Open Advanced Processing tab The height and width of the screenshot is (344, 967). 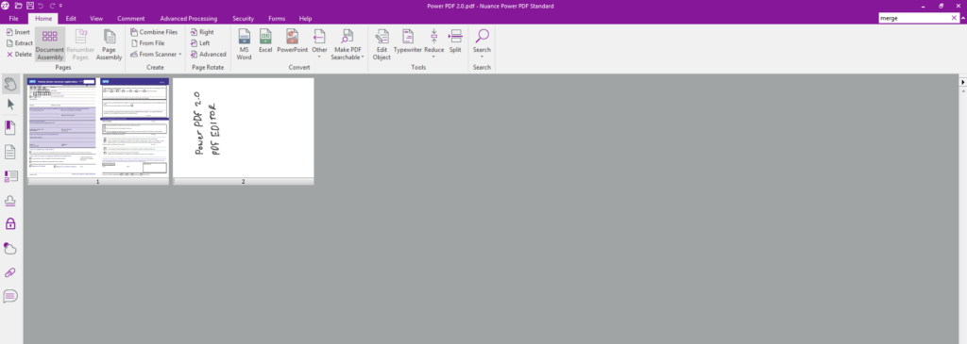pos(189,19)
